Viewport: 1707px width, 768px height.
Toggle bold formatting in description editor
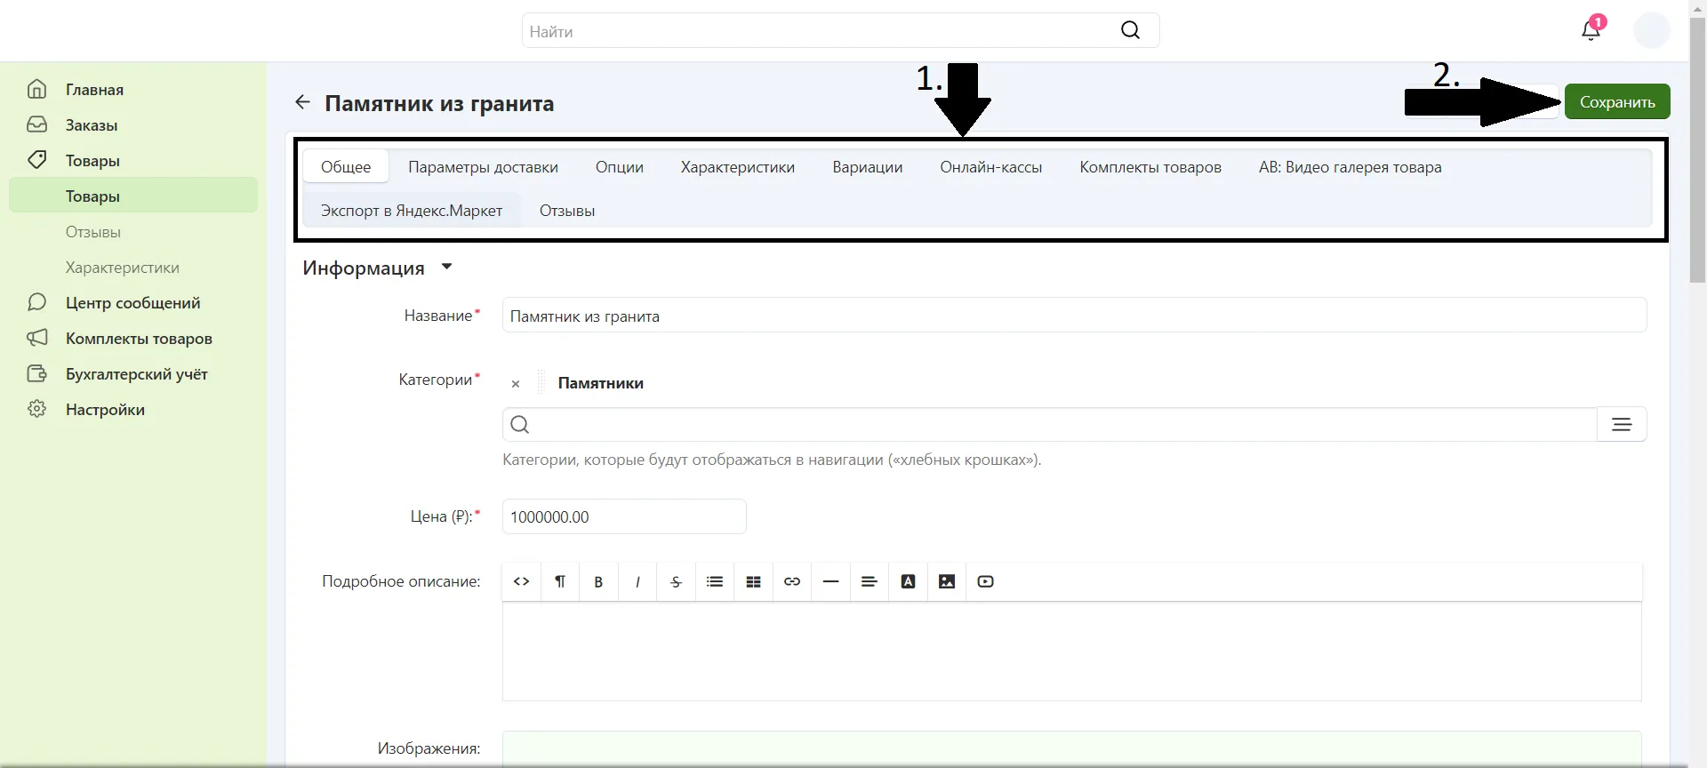point(598,581)
